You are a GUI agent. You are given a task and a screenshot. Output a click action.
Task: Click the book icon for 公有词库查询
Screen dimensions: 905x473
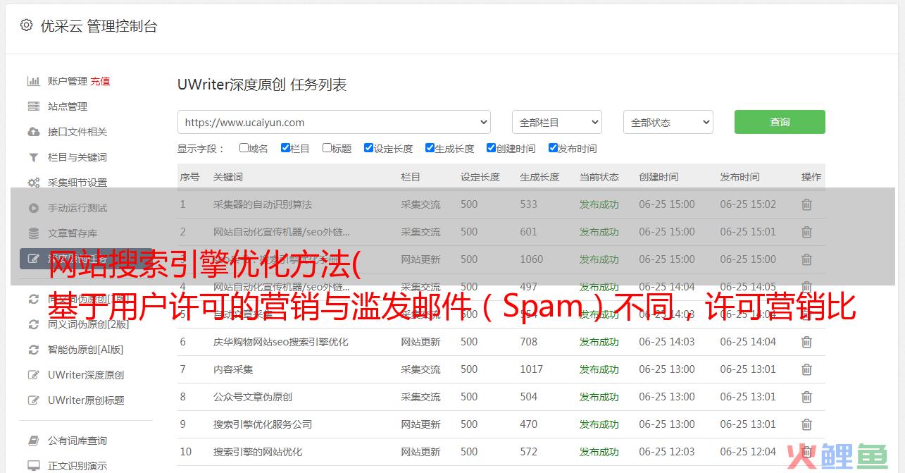(33, 441)
